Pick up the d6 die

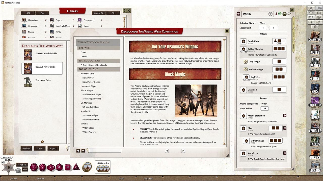[x=67, y=167]
